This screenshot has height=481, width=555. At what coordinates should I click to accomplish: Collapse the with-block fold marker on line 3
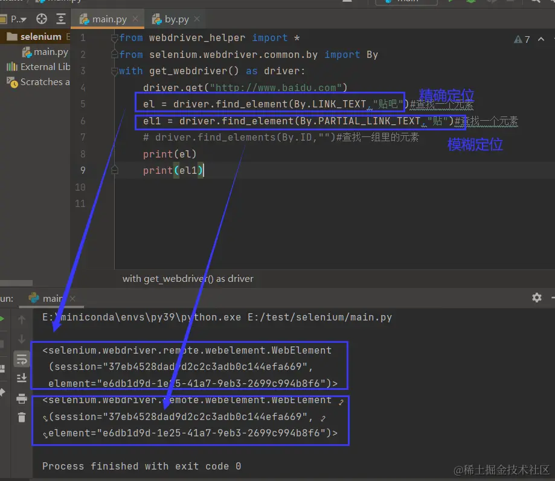[114, 71]
